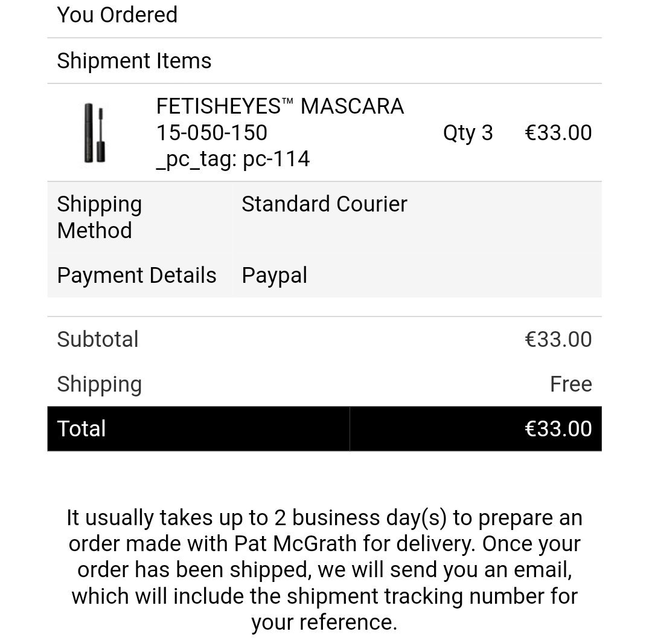Select the total amount €33.00
The width and height of the screenshot is (652, 640).
pyautogui.click(x=558, y=428)
